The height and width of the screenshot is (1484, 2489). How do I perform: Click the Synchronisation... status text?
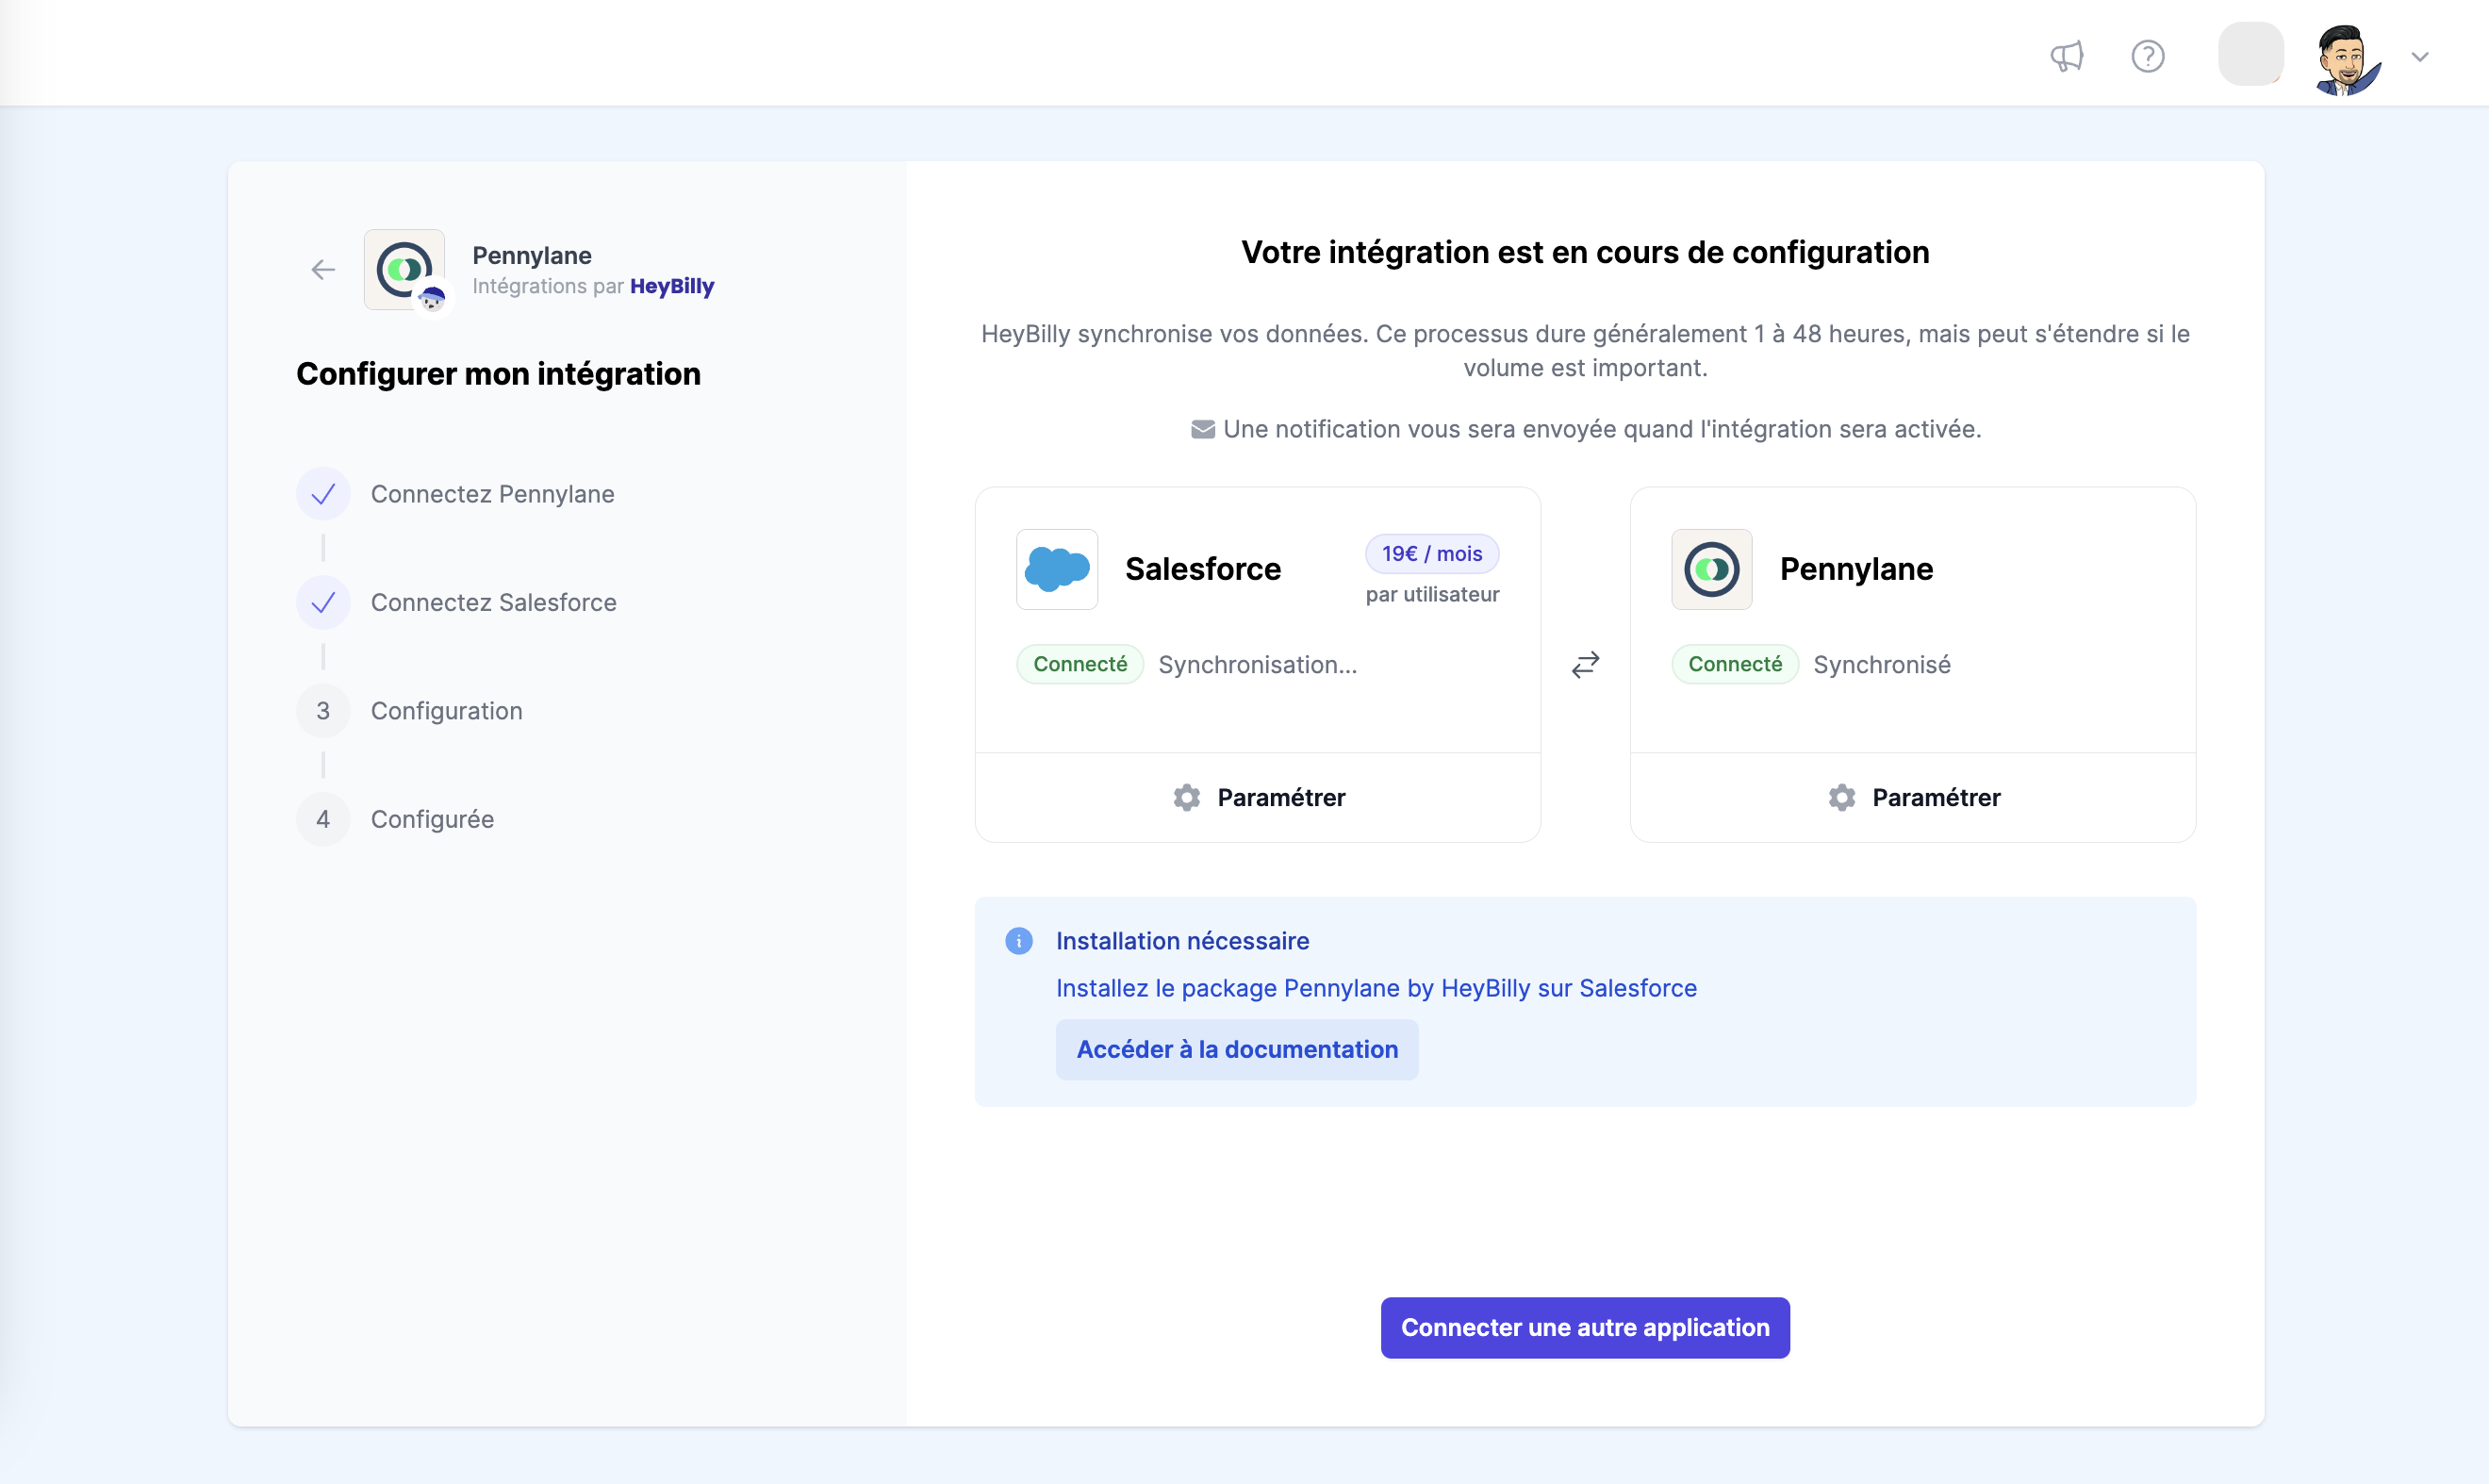click(x=1258, y=665)
